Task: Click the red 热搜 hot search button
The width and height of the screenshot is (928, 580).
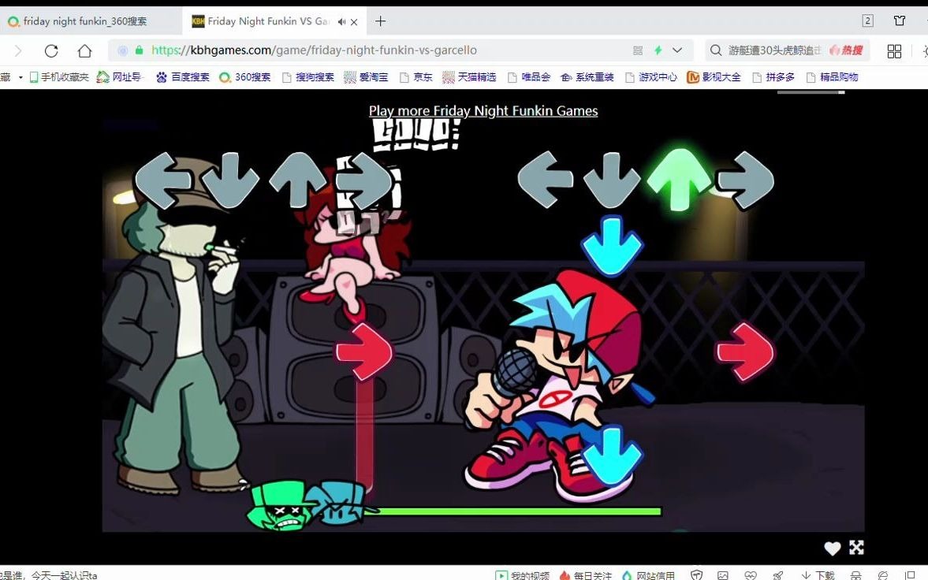Action: click(x=846, y=50)
